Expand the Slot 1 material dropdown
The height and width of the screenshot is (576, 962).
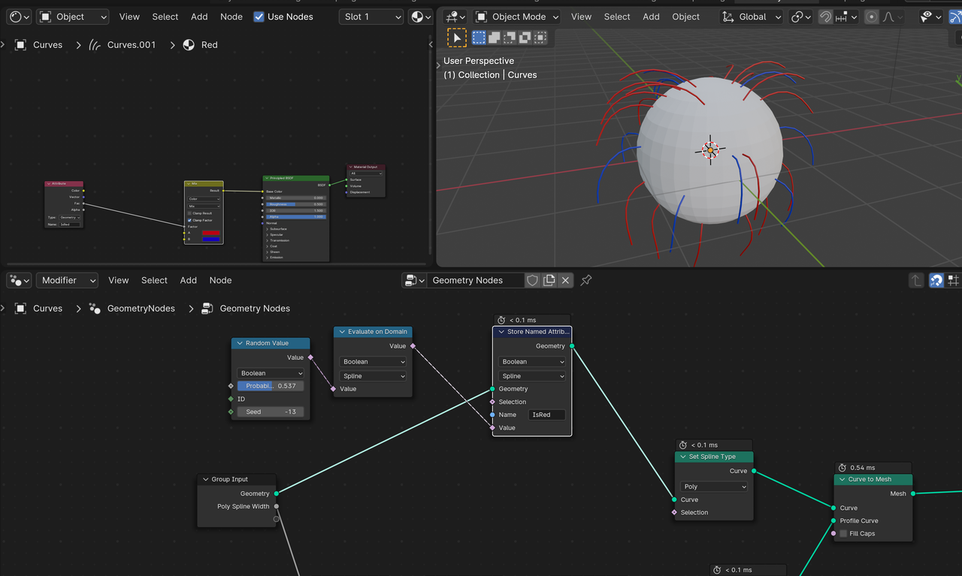[371, 17]
